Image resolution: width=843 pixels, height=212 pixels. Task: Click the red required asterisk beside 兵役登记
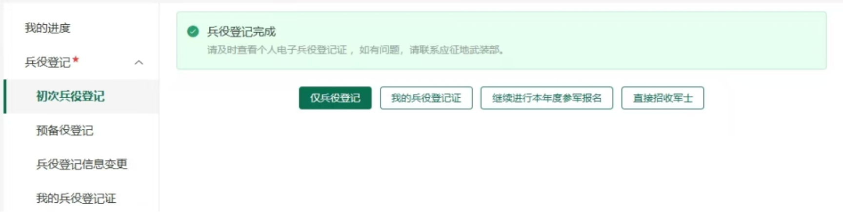(x=76, y=59)
